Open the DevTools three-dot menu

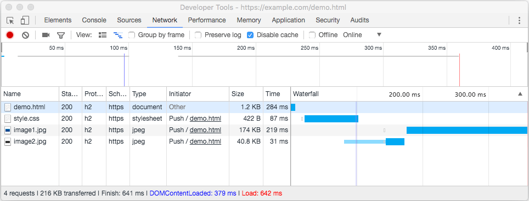click(x=519, y=20)
